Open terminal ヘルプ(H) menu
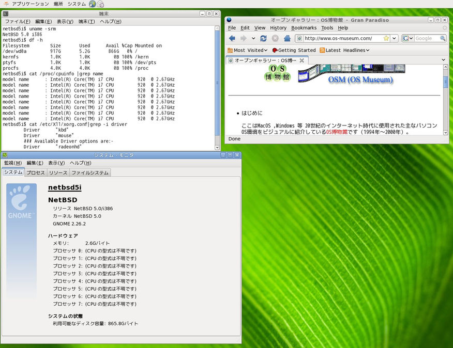This screenshot has height=348, width=453. click(x=111, y=21)
